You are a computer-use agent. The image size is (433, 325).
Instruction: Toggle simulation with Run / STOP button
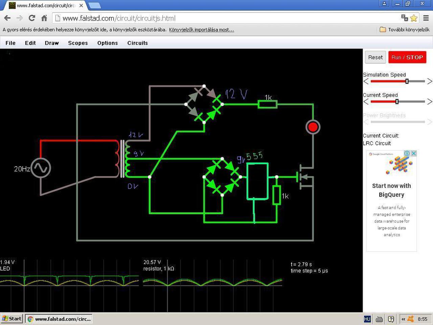tap(407, 57)
